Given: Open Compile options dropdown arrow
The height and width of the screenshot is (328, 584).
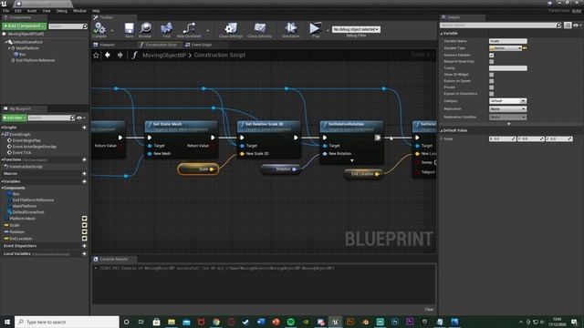Looking at the screenshot, I should [x=112, y=30].
